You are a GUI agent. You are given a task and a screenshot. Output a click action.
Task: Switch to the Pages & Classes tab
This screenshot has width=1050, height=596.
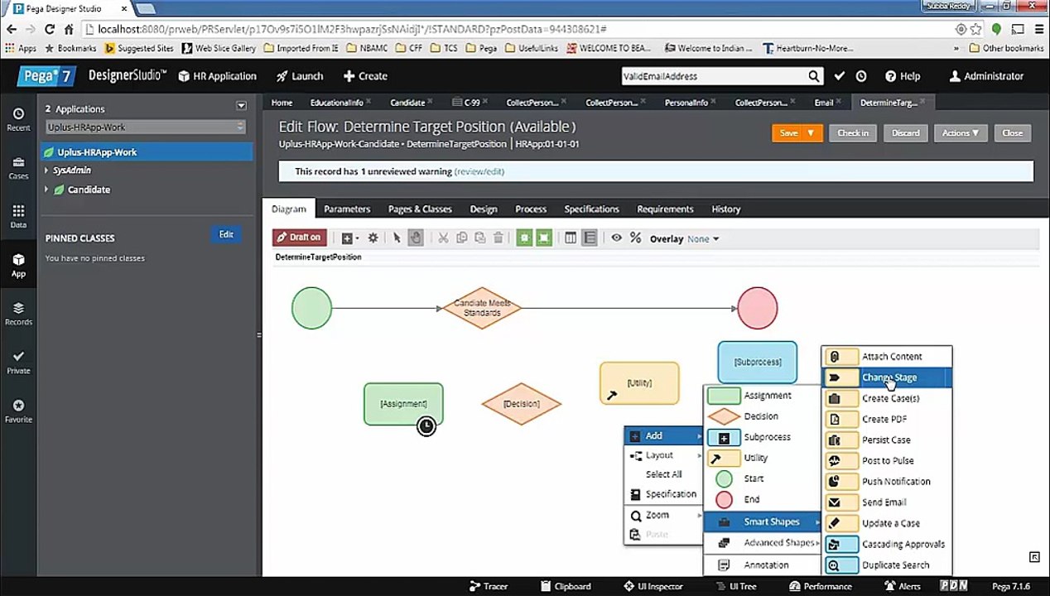pyautogui.click(x=420, y=209)
